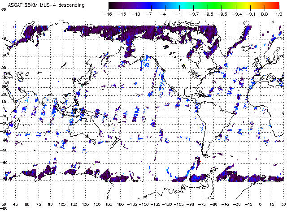Click longitude axis label '-120'
Screen dimensions: 287x215
(167, 204)
